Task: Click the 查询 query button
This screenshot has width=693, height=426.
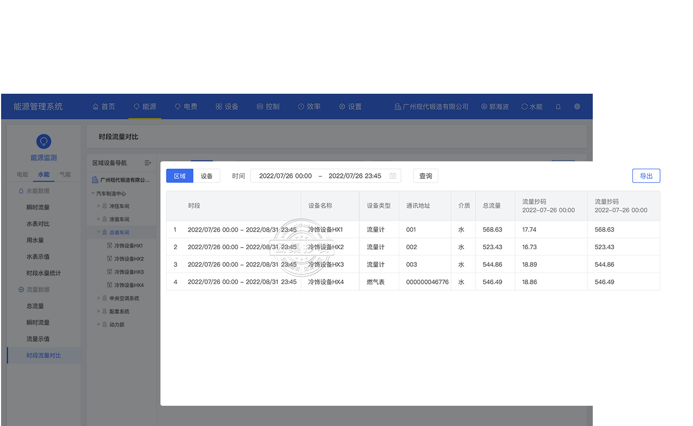Action: 425,176
